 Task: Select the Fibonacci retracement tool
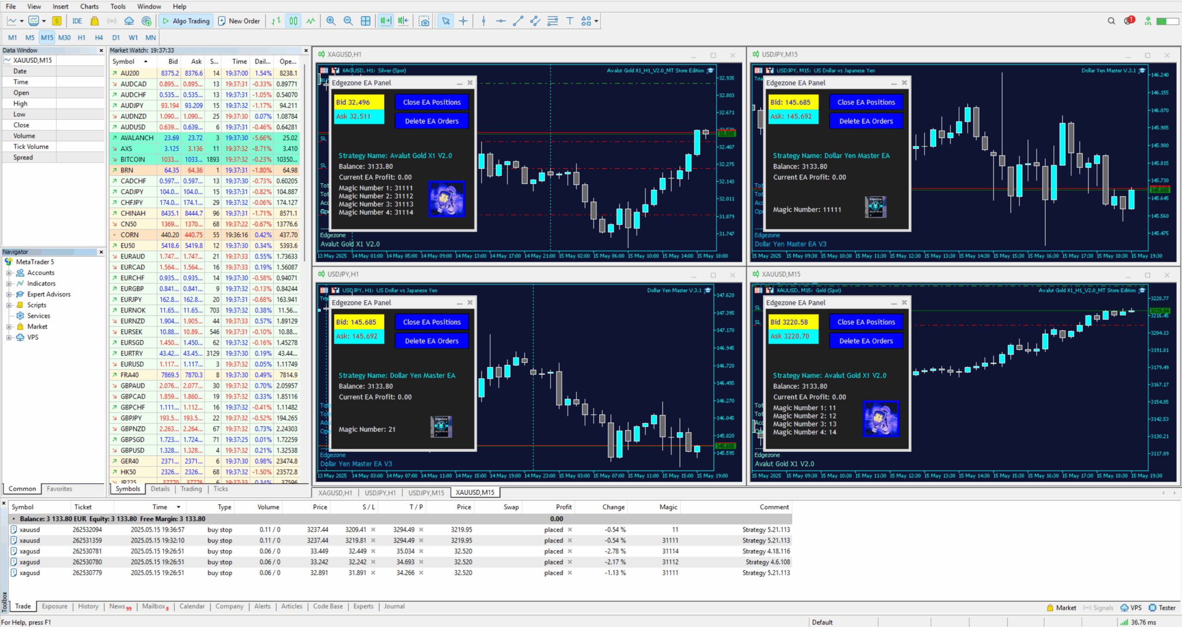553,21
